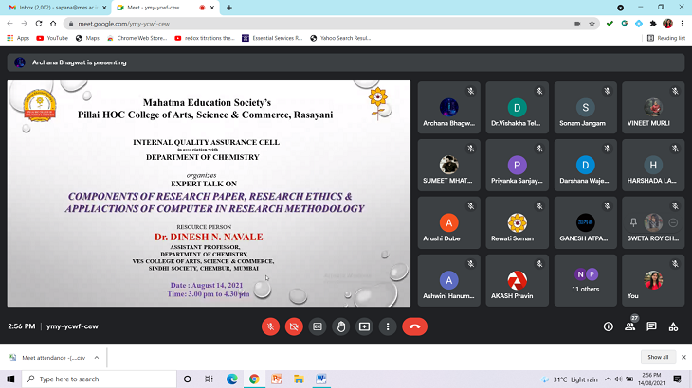The height and width of the screenshot is (388, 692).
Task: Click the red leave call button
Action: (414, 326)
